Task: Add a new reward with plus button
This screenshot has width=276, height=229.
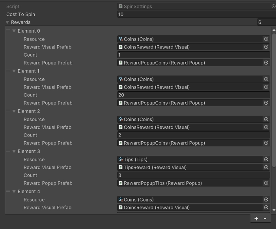Action: [x=256, y=219]
